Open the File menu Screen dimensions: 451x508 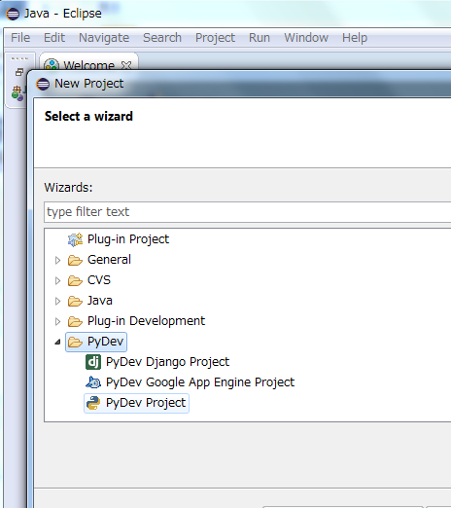(x=20, y=38)
